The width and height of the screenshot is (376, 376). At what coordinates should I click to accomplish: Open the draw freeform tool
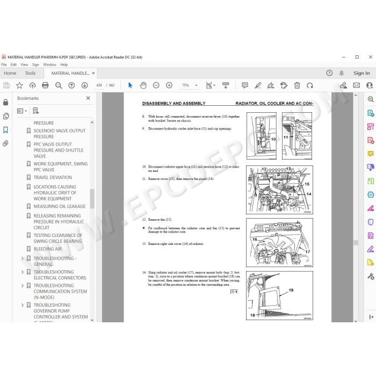271,85
